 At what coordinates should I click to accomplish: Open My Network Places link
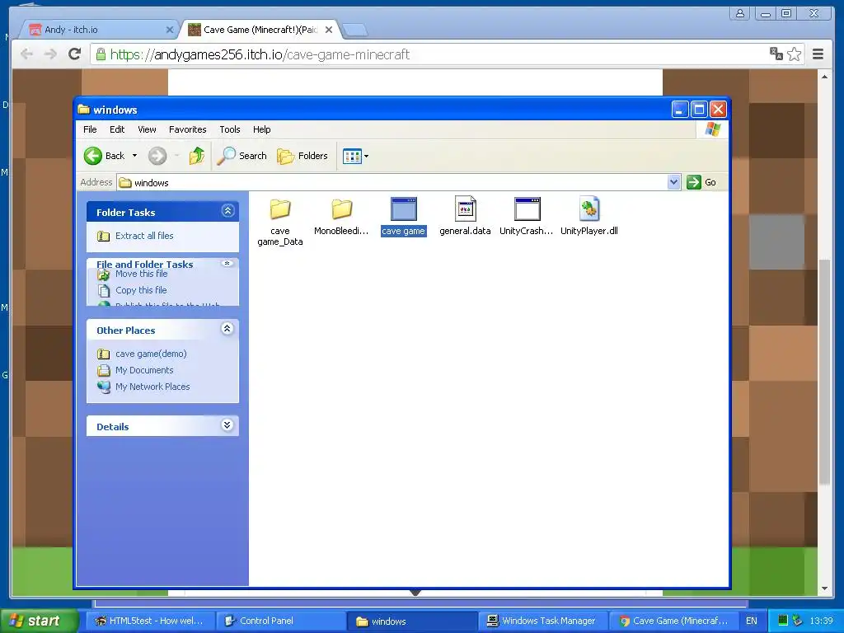tap(152, 387)
